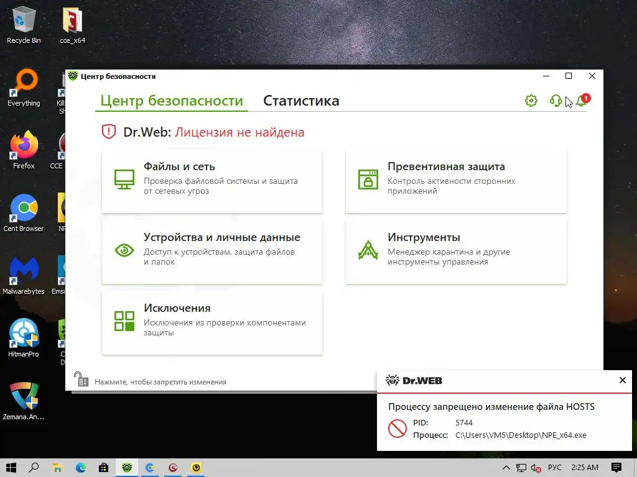Open Dr.Web settings gear icon
637x477 pixels.
[x=531, y=101]
